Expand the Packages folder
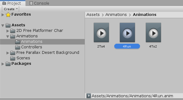Viewport: 183px width, 100px height. coord(3,64)
